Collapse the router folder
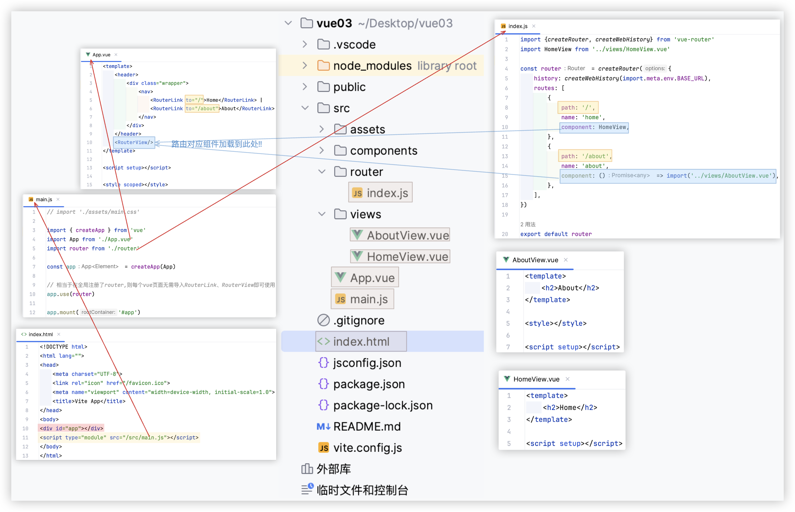The height and width of the screenshot is (512, 795). click(321, 172)
